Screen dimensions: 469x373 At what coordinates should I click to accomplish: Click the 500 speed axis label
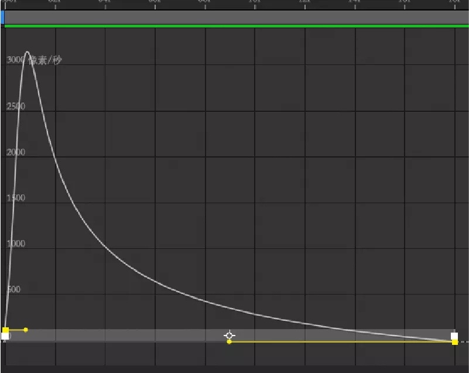pyautogui.click(x=13, y=289)
